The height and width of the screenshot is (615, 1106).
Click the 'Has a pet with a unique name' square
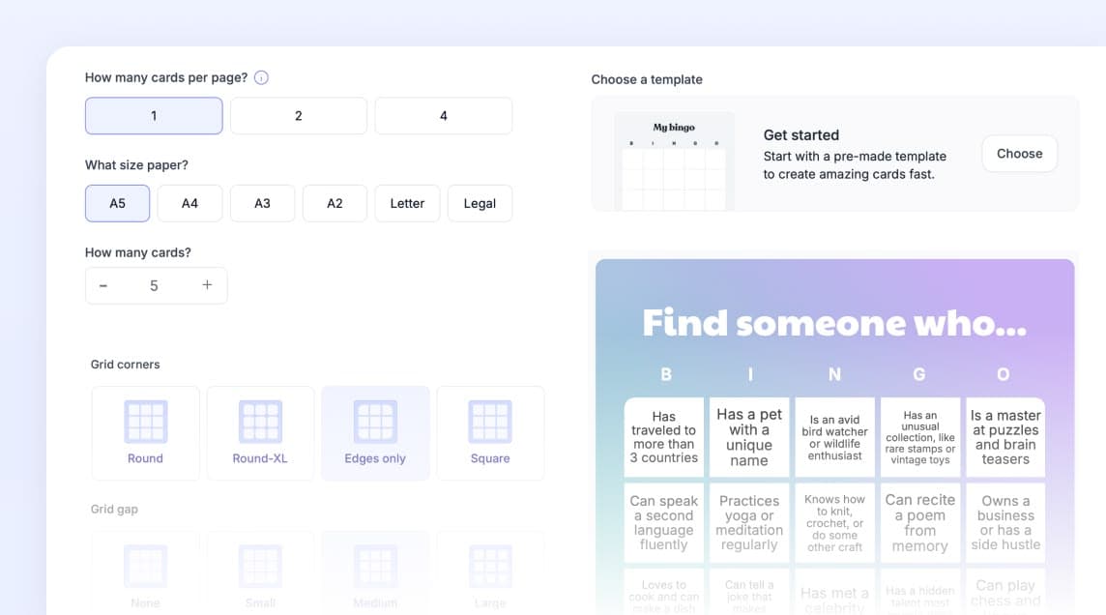tap(749, 437)
